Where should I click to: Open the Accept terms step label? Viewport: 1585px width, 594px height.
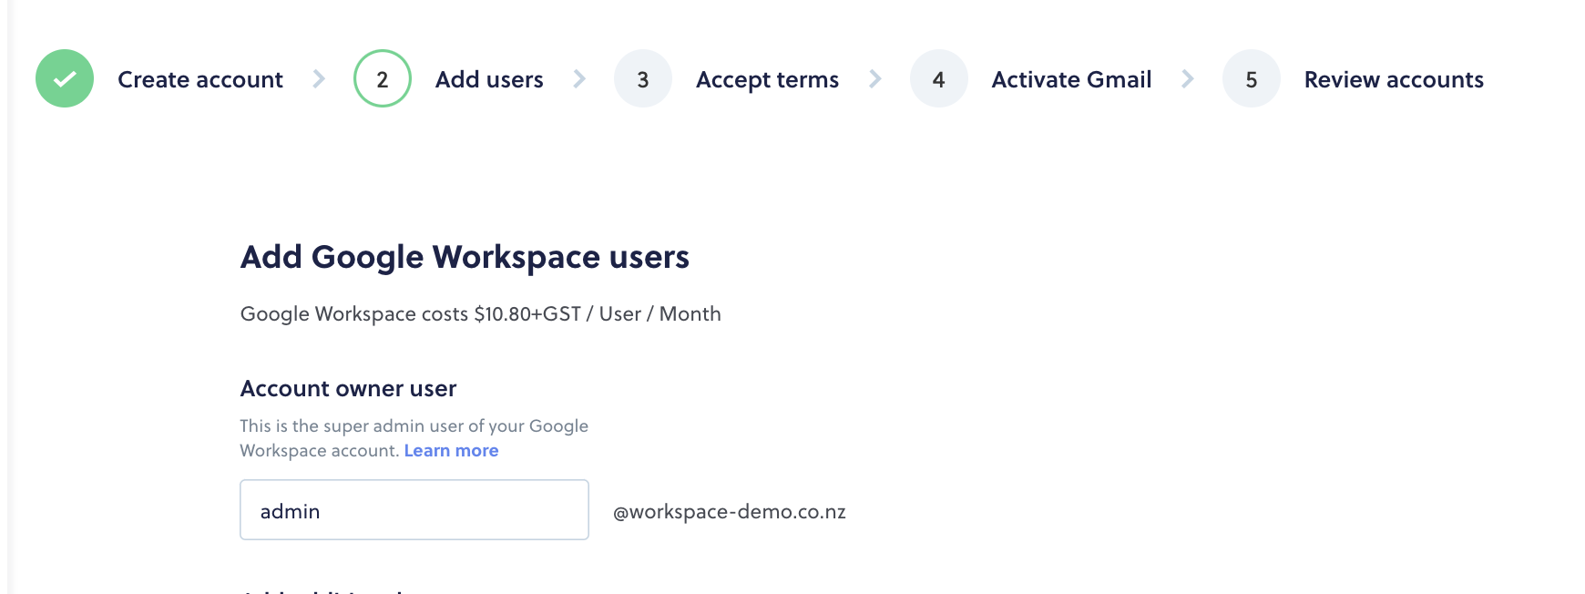767,80
